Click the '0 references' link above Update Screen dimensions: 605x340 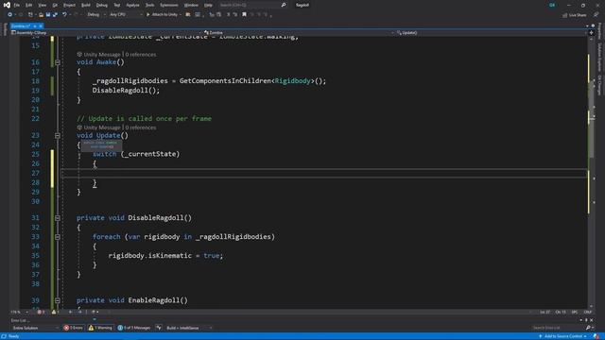click(141, 127)
